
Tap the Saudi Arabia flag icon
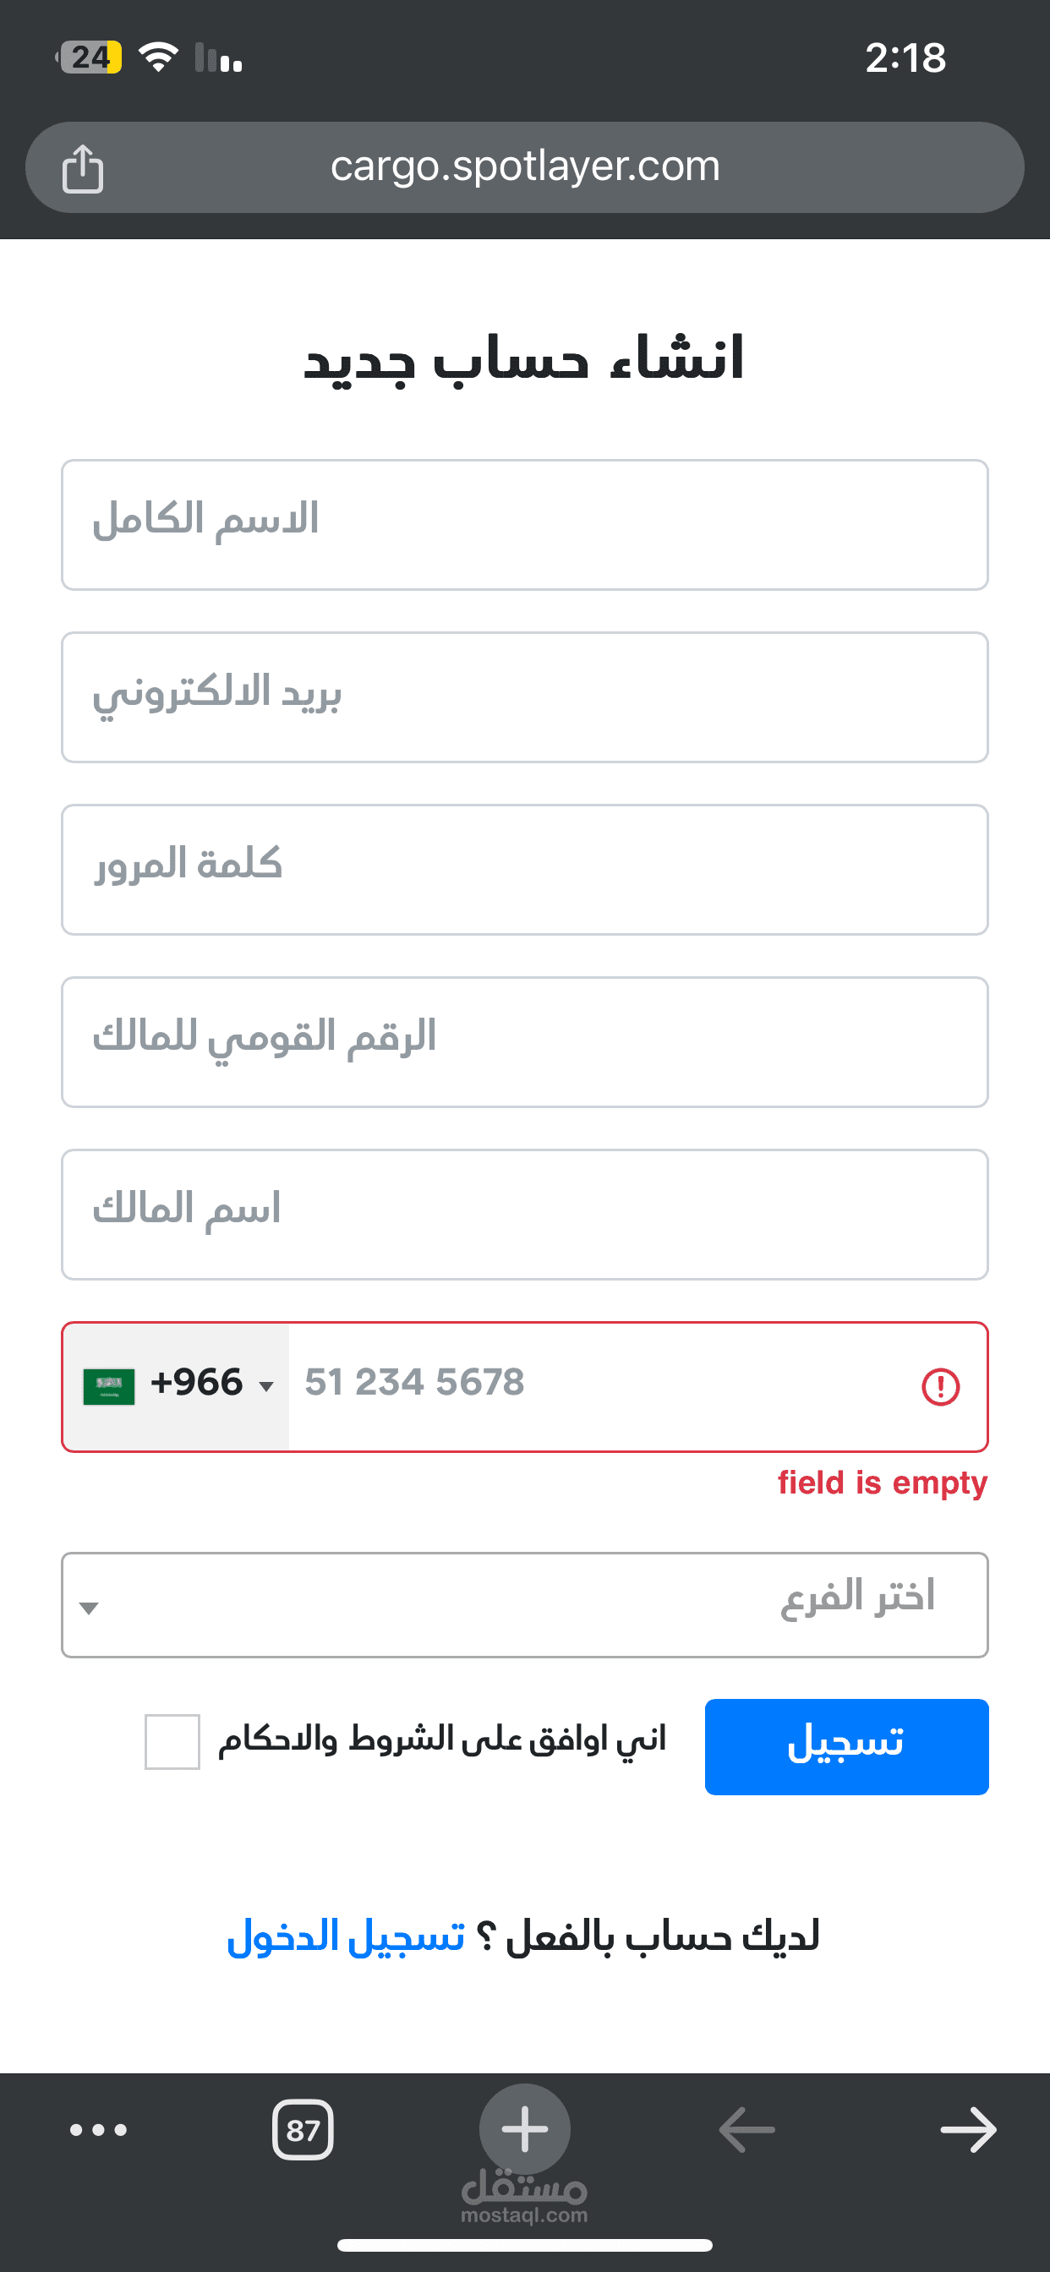coord(108,1385)
